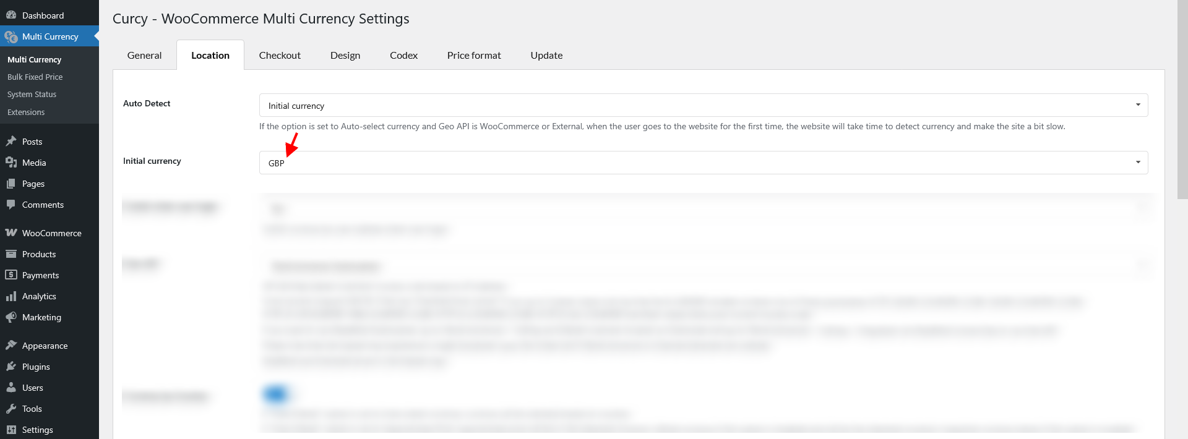Switch to the Design tab
This screenshot has height=439, width=1188.
click(345, 55)
